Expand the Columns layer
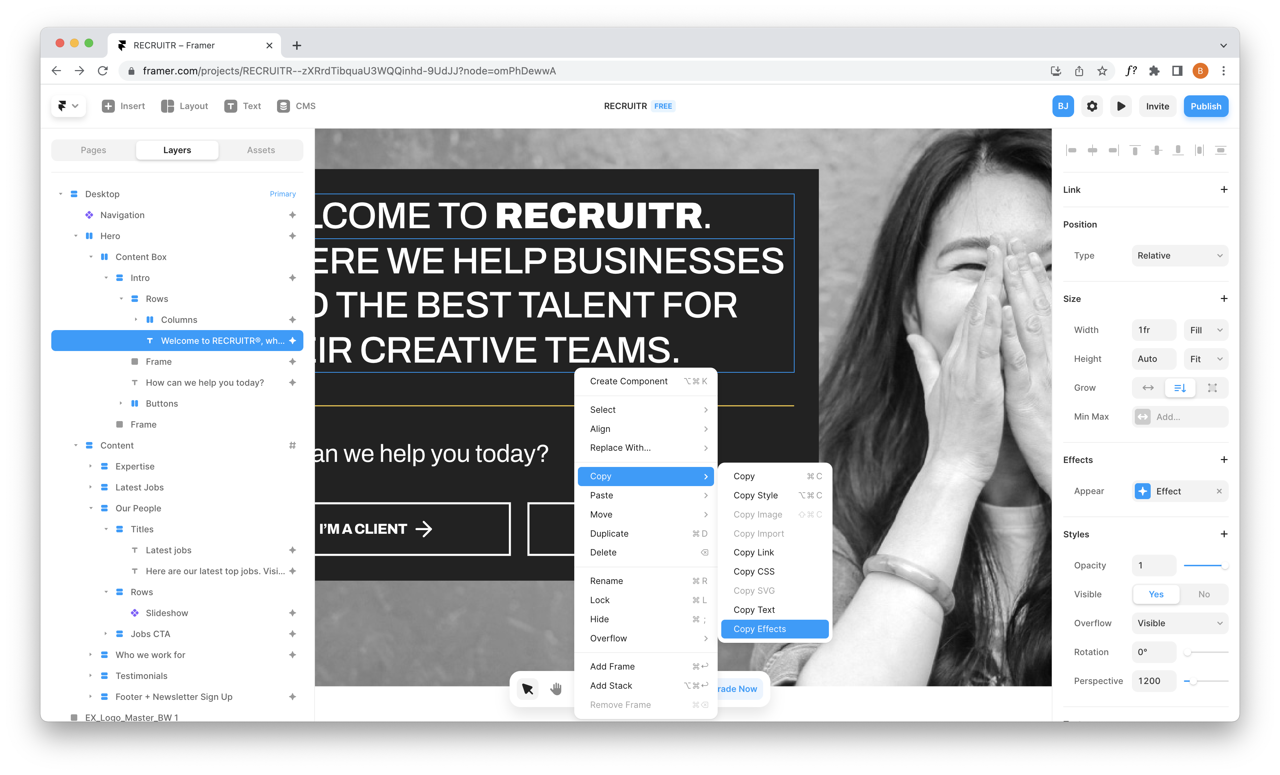The width and height of the screenshot is (1280, 775). 136,320
